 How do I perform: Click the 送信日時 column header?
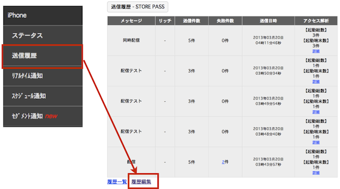click(x=268, y=21)
